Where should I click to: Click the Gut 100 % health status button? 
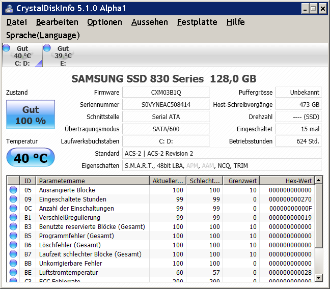tap(31, 114)
